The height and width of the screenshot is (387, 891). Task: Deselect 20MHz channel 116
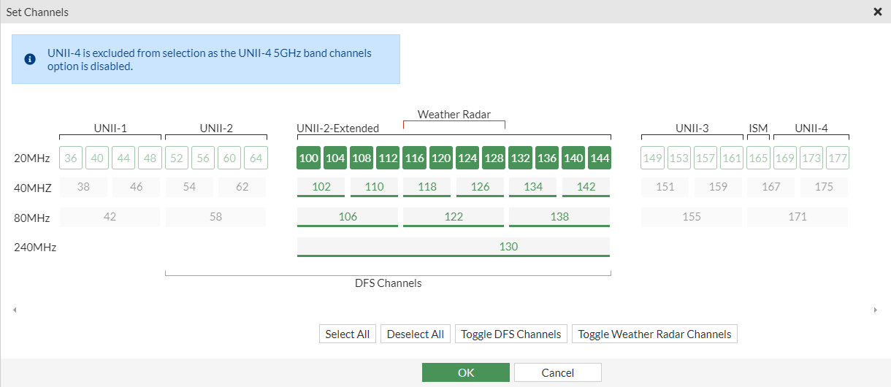click(x=415, y=158)
